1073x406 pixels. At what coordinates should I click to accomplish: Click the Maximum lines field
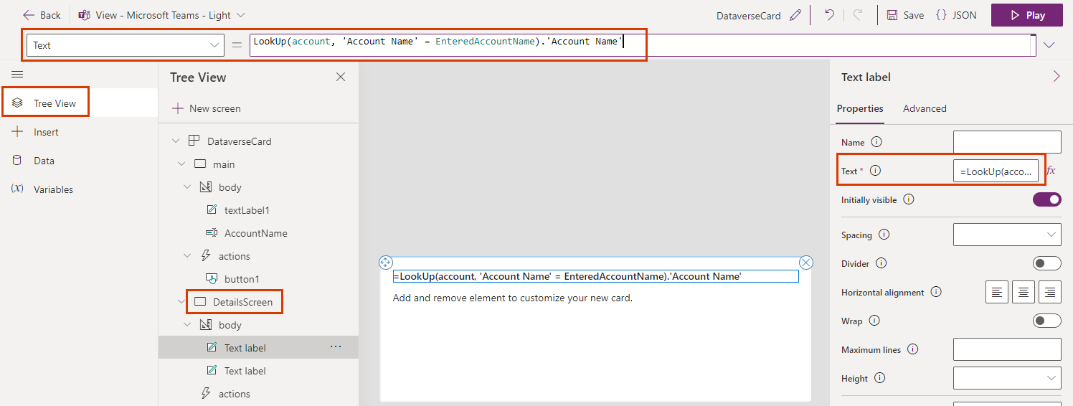click(x=1007, y=349)
